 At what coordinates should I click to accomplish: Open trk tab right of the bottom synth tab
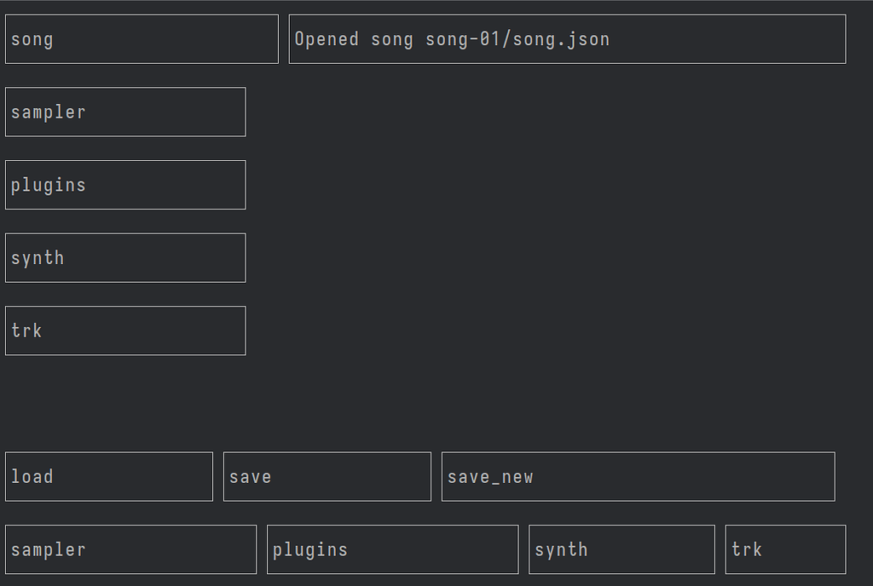click(x=785, y=549)
